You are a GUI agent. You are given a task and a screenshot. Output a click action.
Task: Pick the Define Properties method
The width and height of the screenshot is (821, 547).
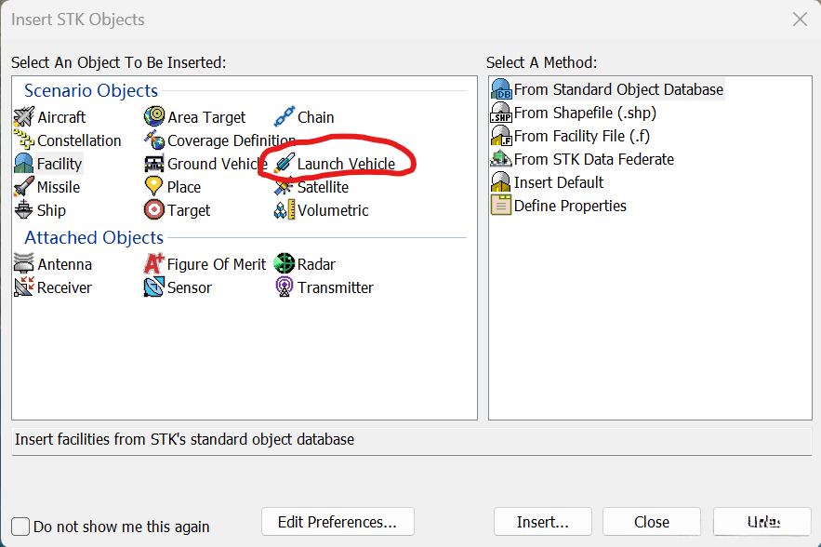(569, 206)
